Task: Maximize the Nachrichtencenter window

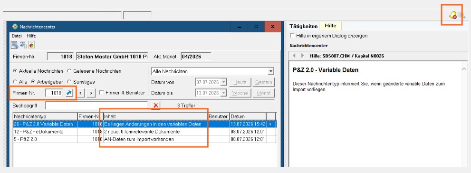Action: 256,27
